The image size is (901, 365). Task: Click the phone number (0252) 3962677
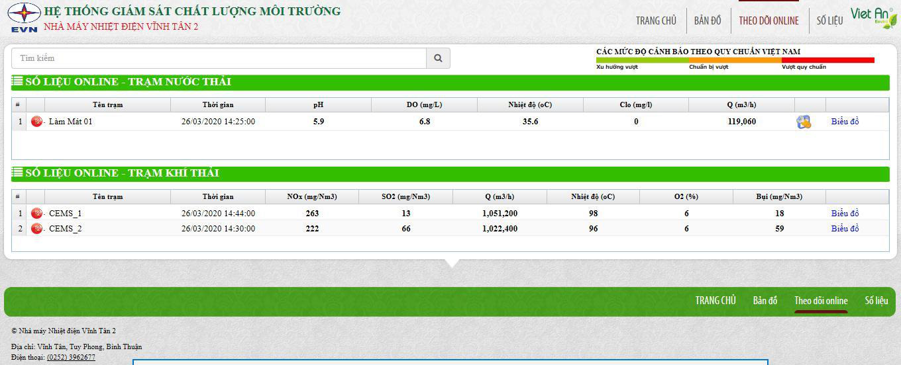click(71, 357)
